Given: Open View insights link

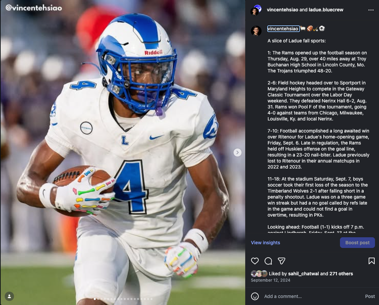Looking at the screenshot, I should coord(265,243).
